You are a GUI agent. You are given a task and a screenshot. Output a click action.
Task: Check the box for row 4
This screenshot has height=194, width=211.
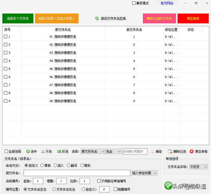[x=6, y=61]
